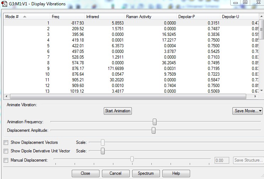The height and width of the screenshot is (179, 264).
Task: Click the manual displacement value field
Action: (222, 161)
